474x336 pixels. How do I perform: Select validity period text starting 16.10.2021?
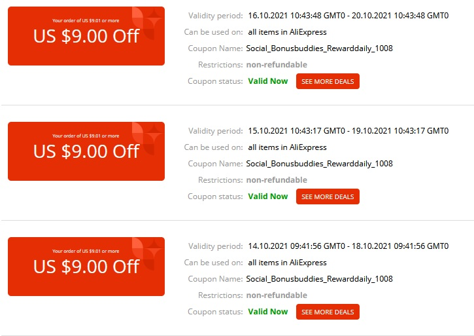[x=348, y=16]
